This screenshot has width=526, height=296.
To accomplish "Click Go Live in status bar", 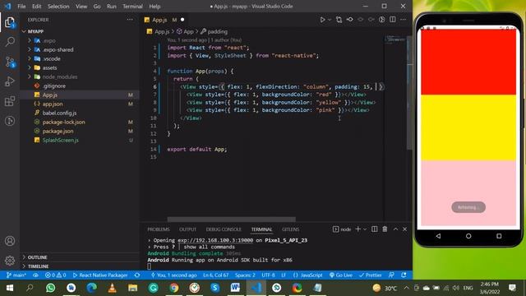I will pos(341,275).
